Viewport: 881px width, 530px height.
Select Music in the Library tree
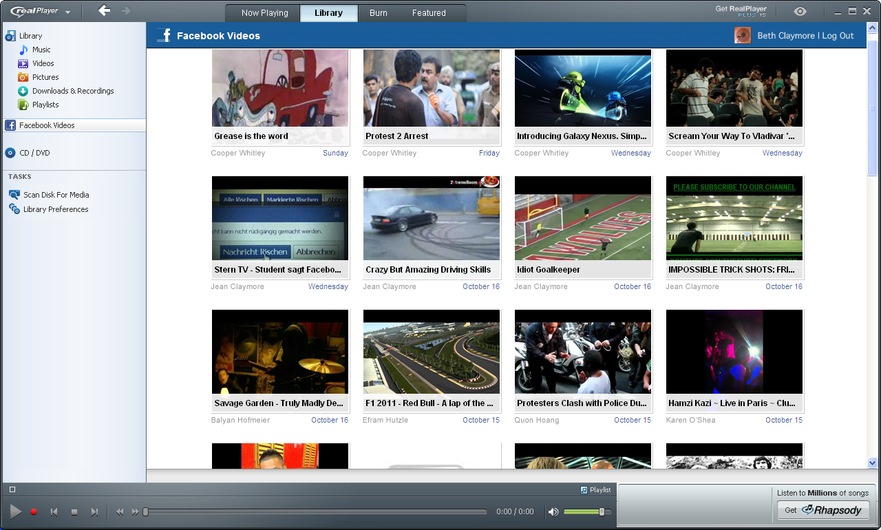click(x=41, y=50)
